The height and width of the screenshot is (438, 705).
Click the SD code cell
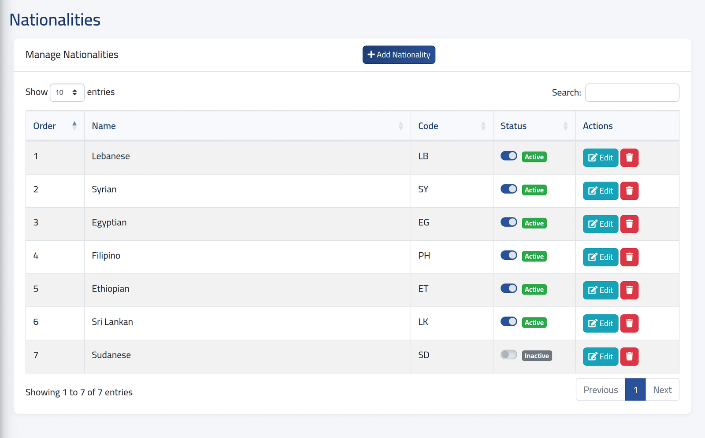(452, 357)
